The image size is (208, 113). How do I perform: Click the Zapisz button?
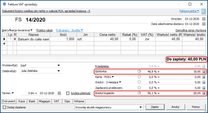click(155, 107)
